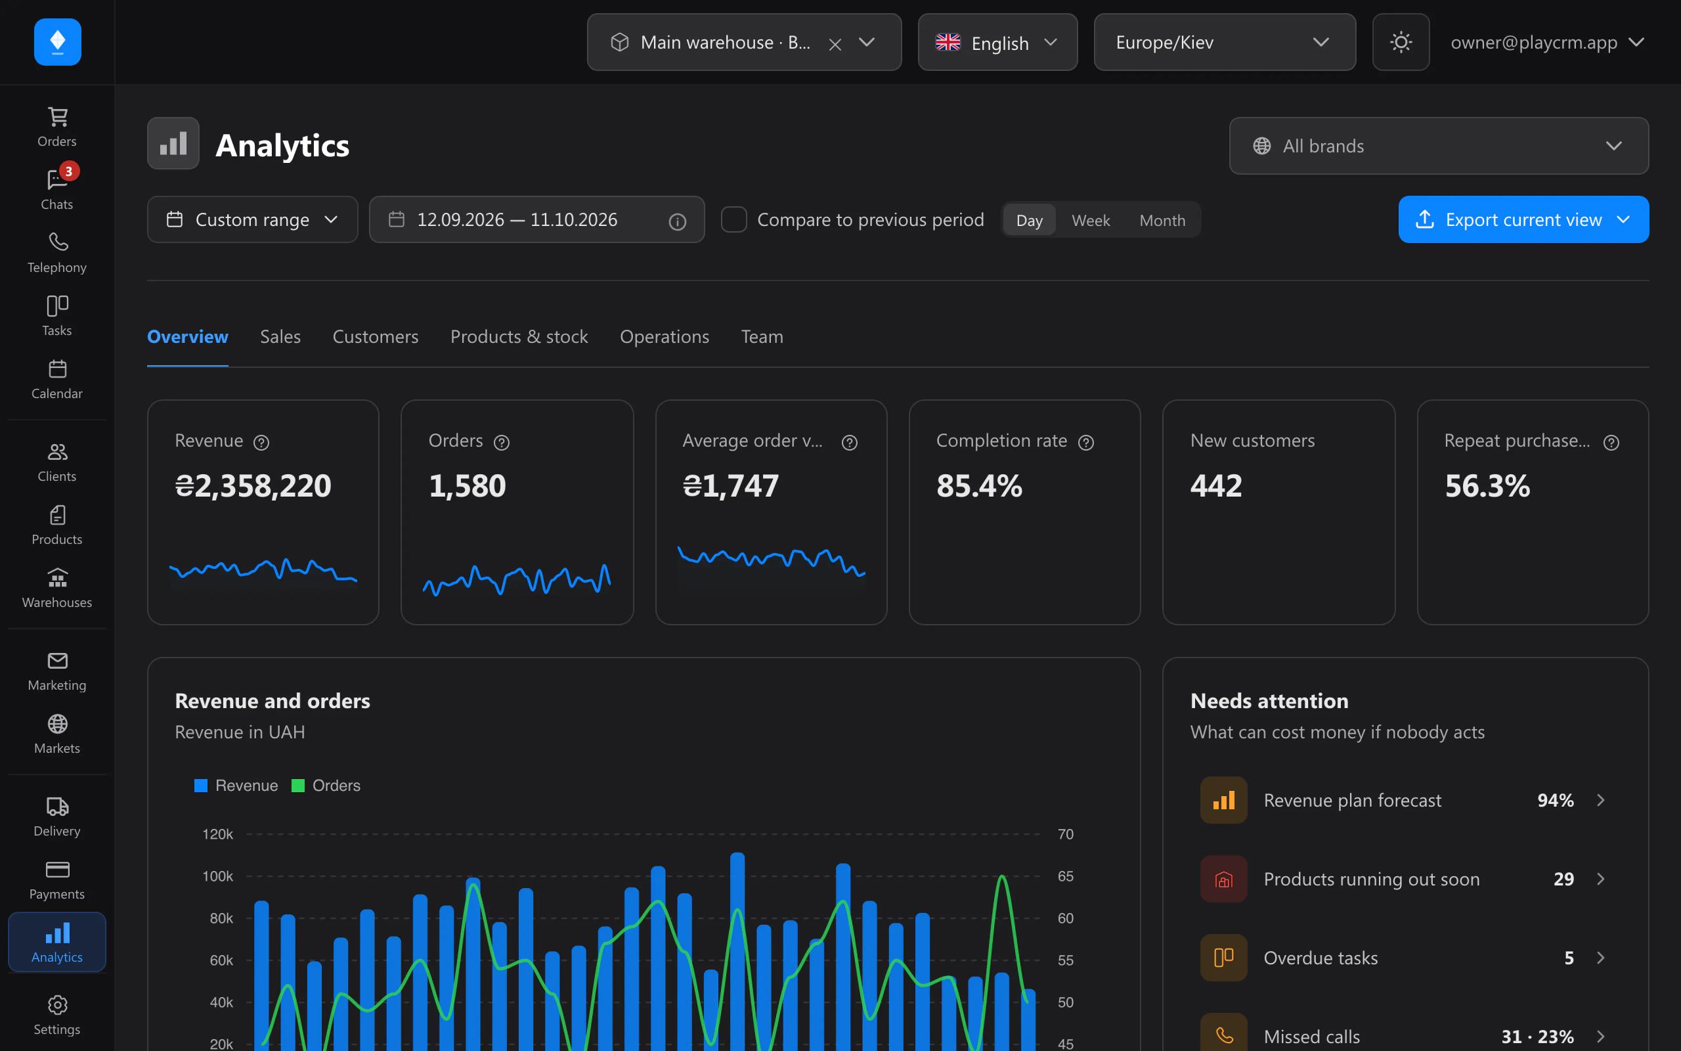Screen dimensions: 1681x1051
Task: Switch granularity to Month
Action: [x=1162, y=220]
